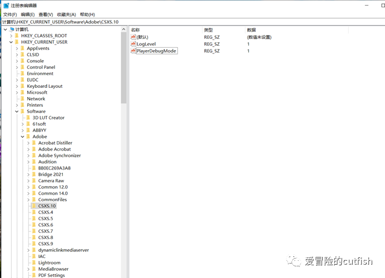Screen dimensions: 385x278
Task: Minimize the Registry Editor window
Action: [x=367, y=5]
